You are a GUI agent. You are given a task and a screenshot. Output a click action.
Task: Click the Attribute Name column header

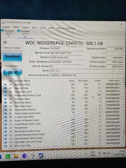[22, 81]
